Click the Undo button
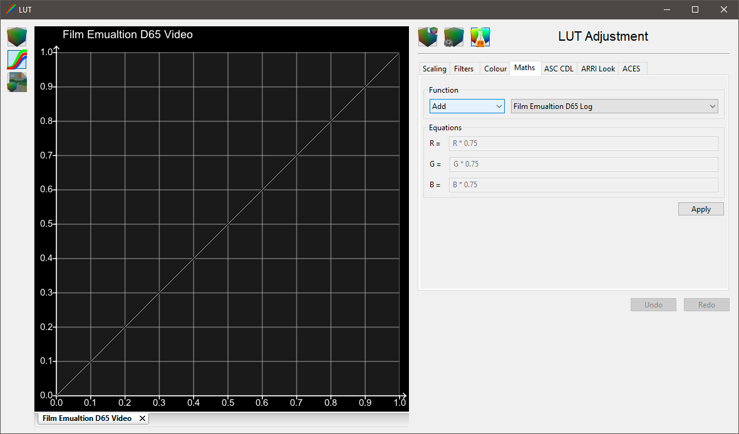The height and width of the screenshot is (434, 739). [653, 304]
